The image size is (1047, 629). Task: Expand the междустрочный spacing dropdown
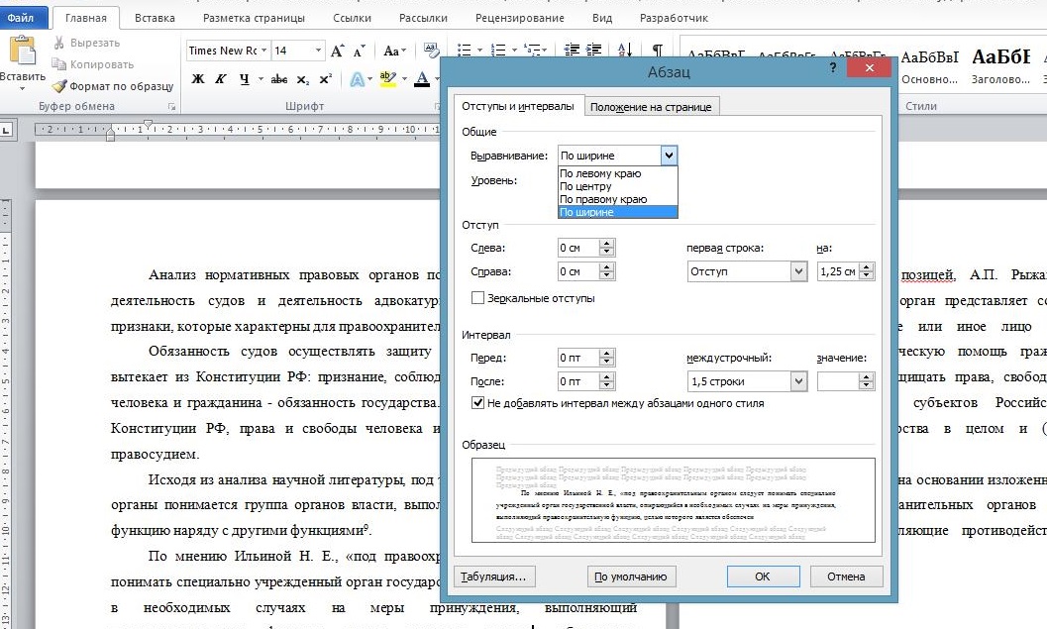pyautogui.click(x=798, y=381)
